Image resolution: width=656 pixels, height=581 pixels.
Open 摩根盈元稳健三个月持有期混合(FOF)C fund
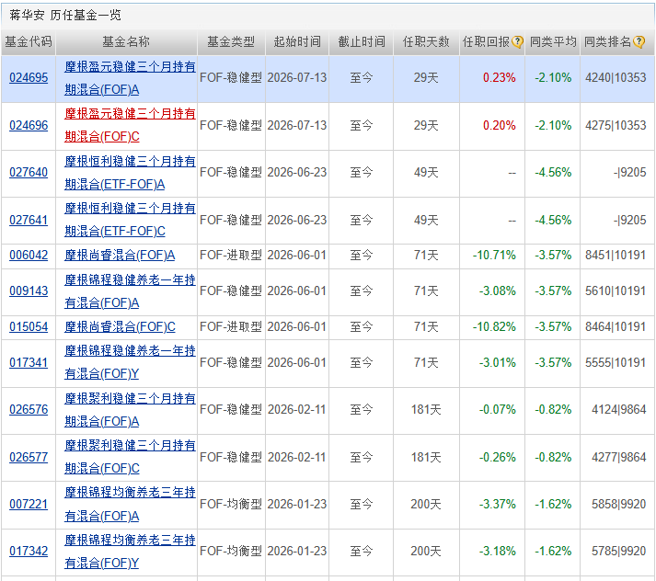[x=130, y=125]
